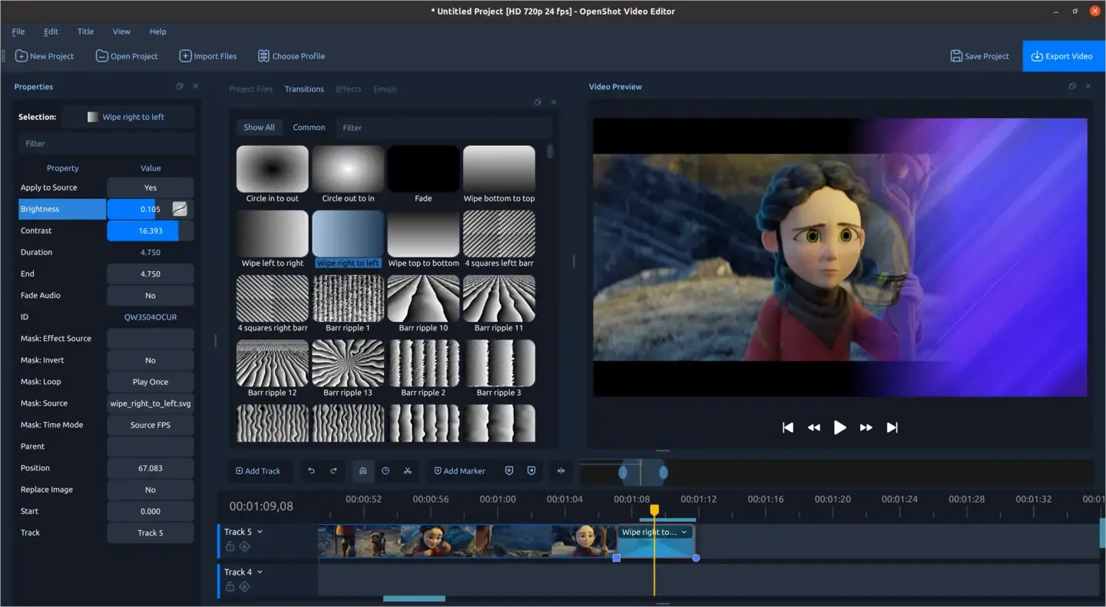Switch to the Project Files tab
The height and width of the screenshot is (607, 1106).
250,89
